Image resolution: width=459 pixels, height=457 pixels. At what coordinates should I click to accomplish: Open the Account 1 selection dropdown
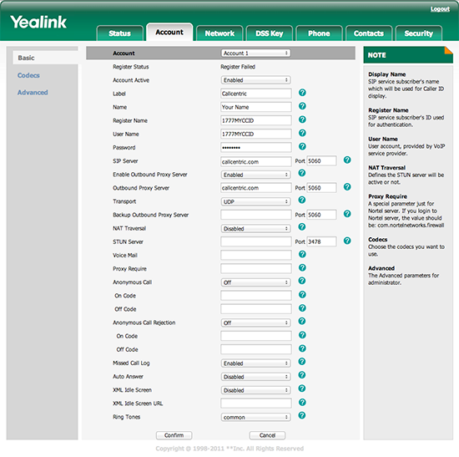pos(255,53)
